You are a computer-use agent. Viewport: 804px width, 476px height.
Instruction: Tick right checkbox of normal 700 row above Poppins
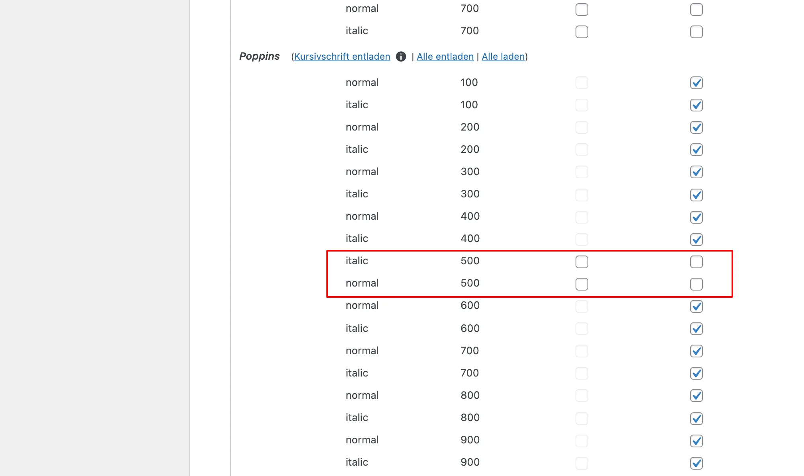(x=696, y=10)
